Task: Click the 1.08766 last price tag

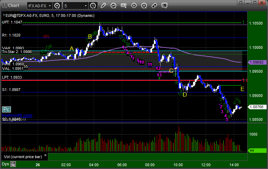Action: point(257,107)
